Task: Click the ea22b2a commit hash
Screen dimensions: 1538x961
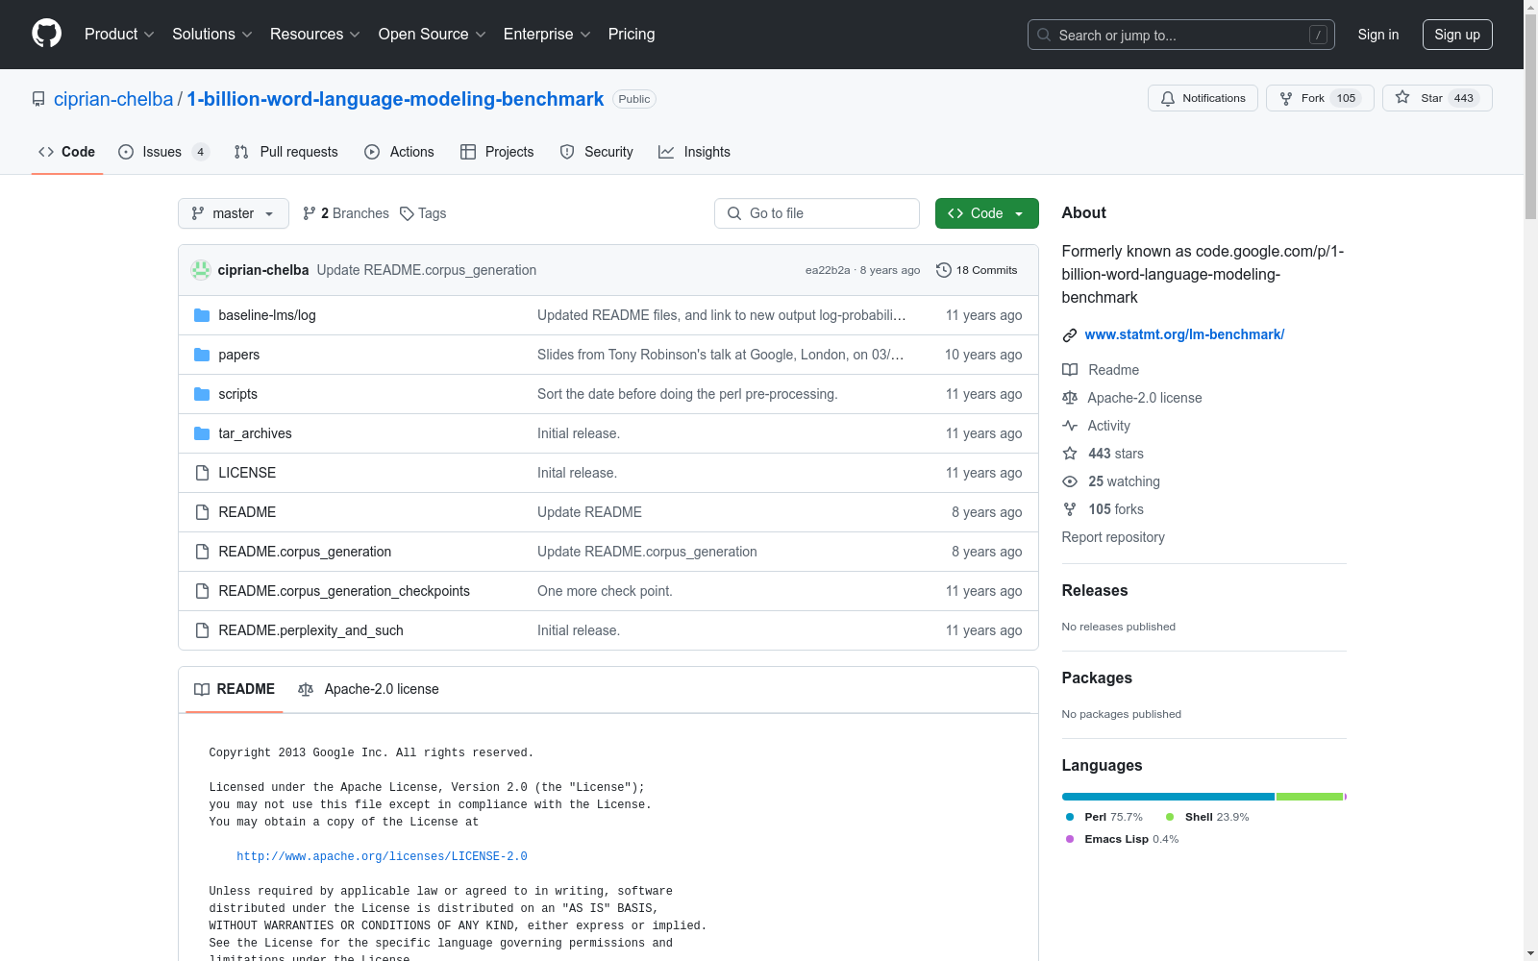Action: pyautogui.click(x=828, y=270)
